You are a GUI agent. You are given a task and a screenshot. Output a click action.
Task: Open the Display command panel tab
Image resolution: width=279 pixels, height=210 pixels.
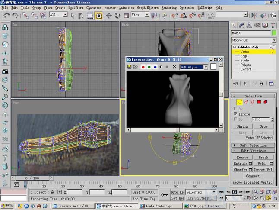point(265,25)
